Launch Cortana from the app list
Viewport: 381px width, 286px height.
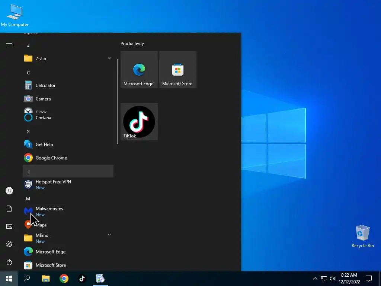68,118
